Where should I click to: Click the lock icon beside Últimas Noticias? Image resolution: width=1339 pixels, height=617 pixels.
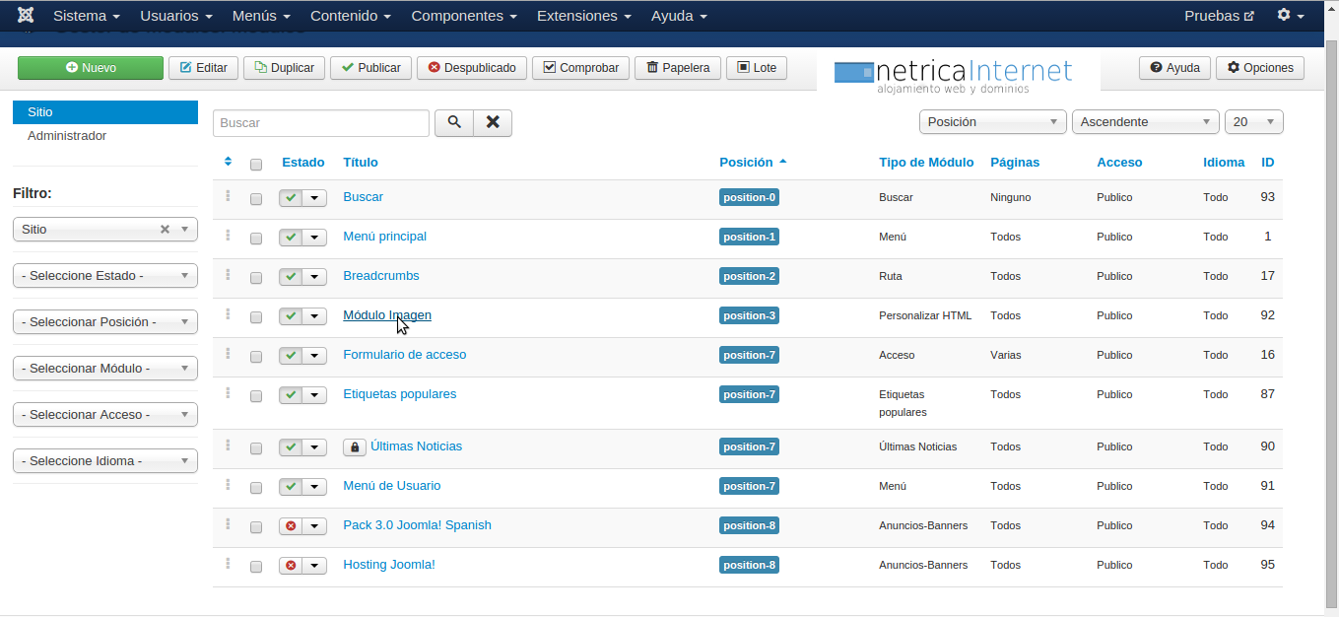354,447
